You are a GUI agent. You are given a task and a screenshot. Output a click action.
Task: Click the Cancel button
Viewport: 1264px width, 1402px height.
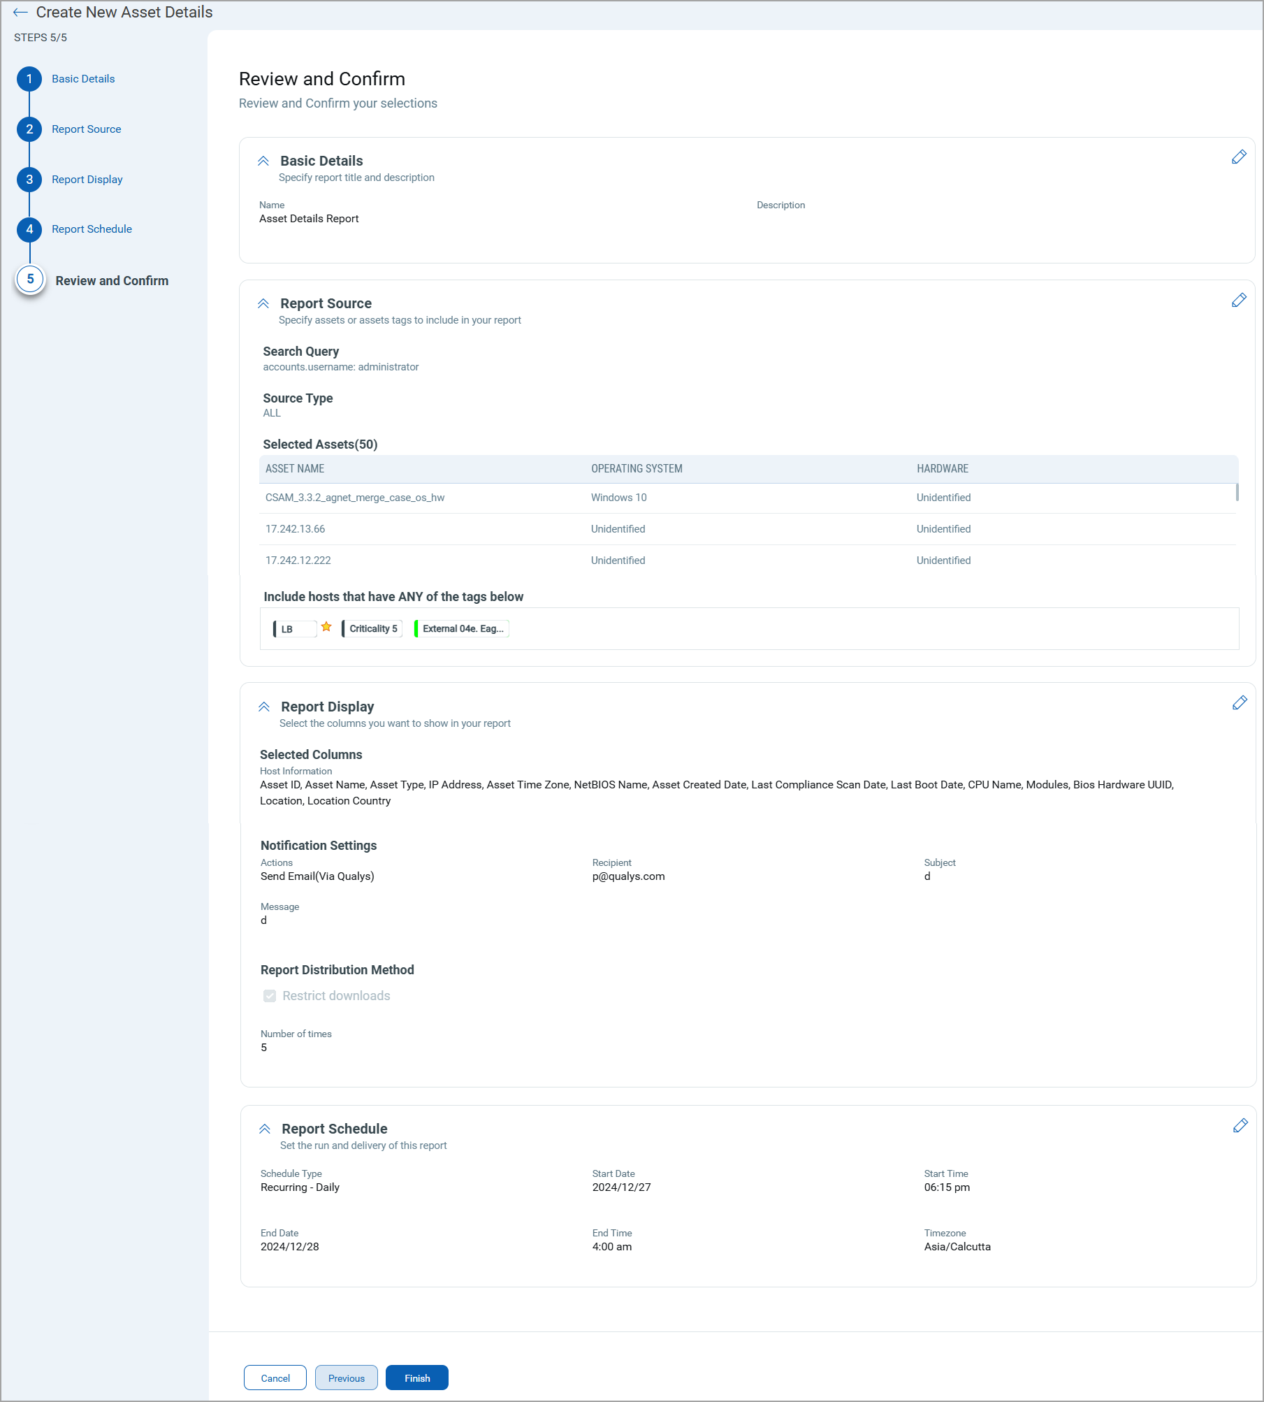point(275,1378)
